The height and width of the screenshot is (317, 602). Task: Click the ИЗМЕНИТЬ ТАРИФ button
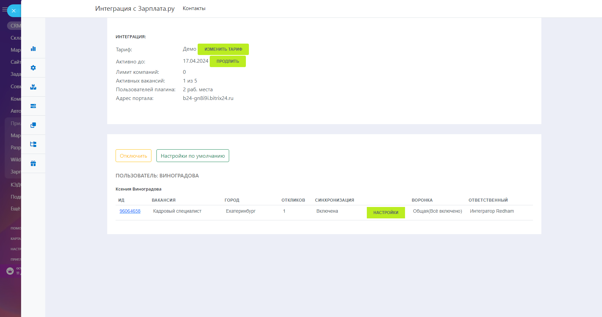coord(223,49)
